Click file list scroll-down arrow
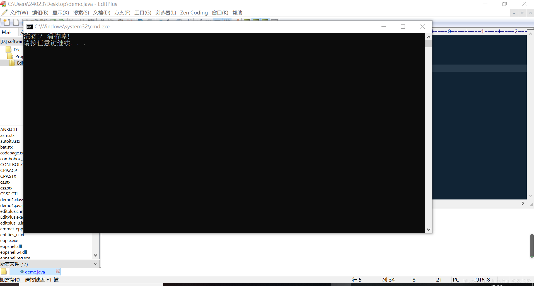Screen dimensions: 534x286 [96, 255]
